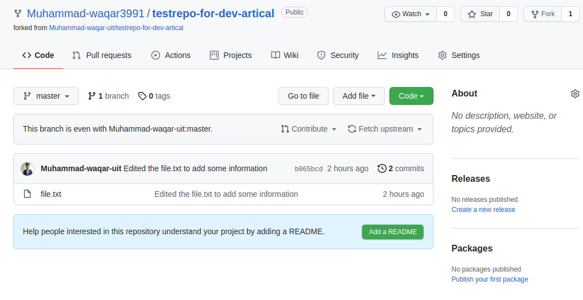This screenshot has width=583, height=300.
Task: Click the file icon next to file.txt
Action: tap(27, 194)
